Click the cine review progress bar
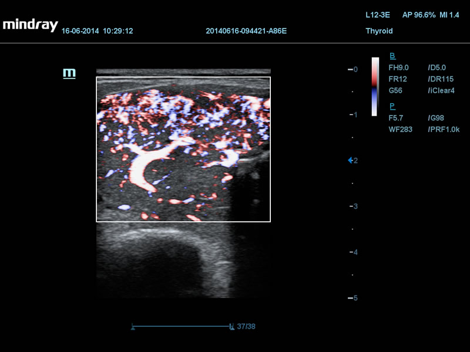 [x=182, y=326]
